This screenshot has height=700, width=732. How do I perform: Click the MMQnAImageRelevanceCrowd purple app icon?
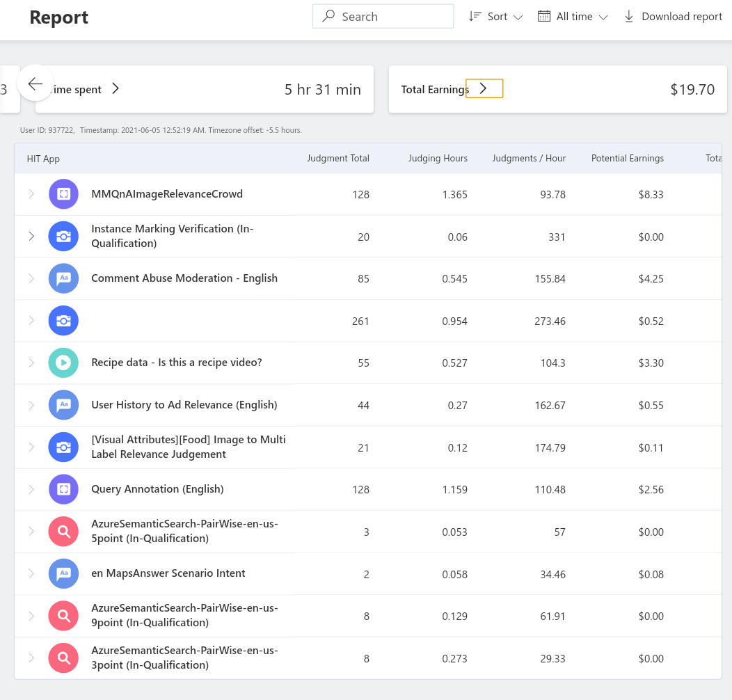(63, 194)
